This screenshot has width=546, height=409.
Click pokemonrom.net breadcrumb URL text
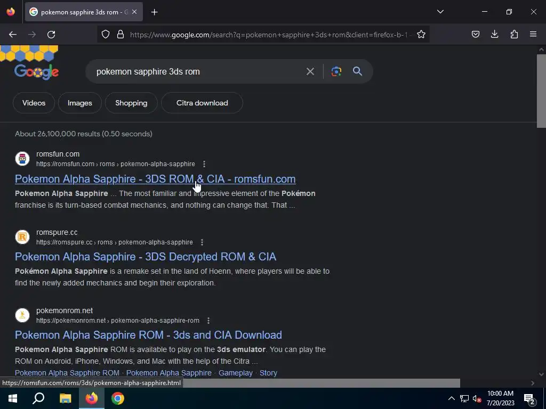[x=118, y=320]
